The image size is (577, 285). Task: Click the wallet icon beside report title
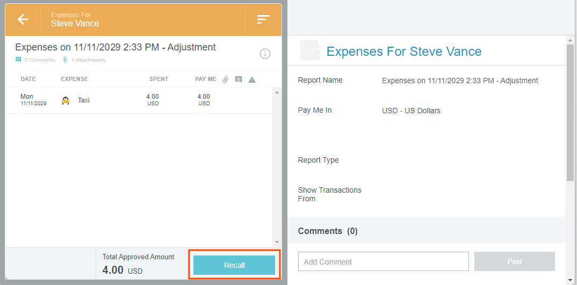point(310,51)
